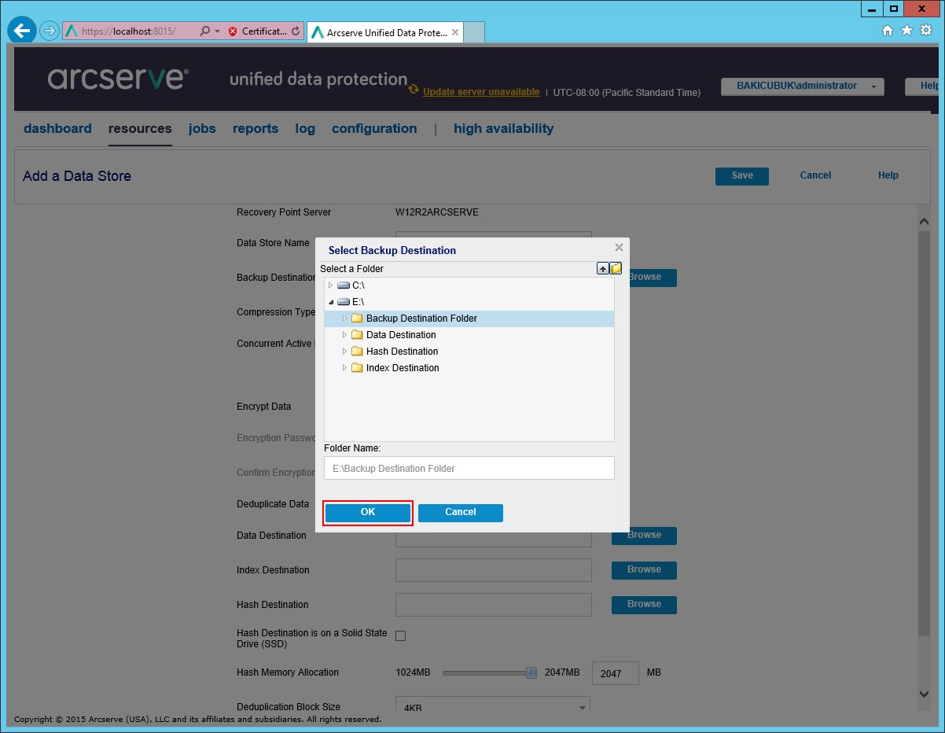The image size is (945, 733).
Task: Collapse the E:\ drive node
Action: pos(330,302)
